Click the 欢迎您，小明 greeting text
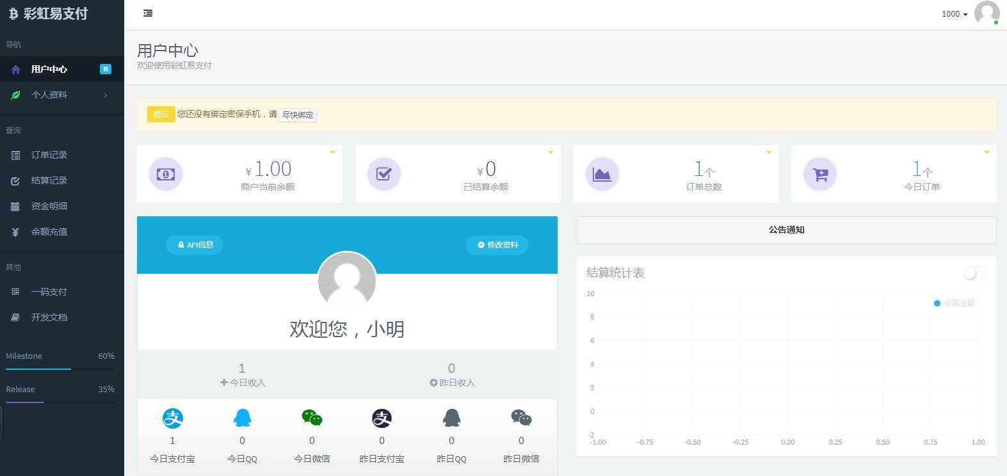This screenshot has height=476, width=1007. (x=347, y=329)
